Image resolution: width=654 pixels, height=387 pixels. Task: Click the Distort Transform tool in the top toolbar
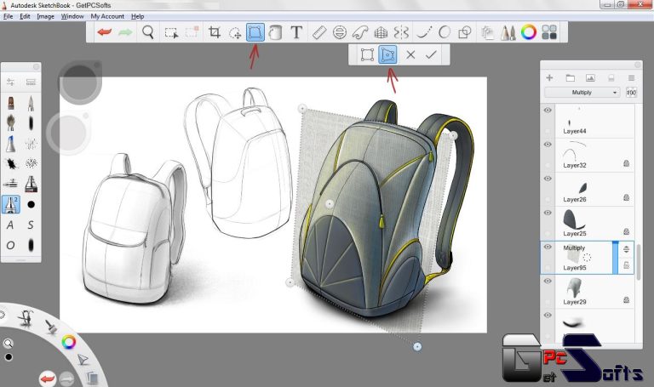coord(255,32)
